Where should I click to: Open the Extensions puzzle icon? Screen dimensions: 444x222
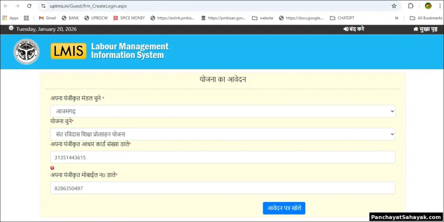[x=411, y=6]
